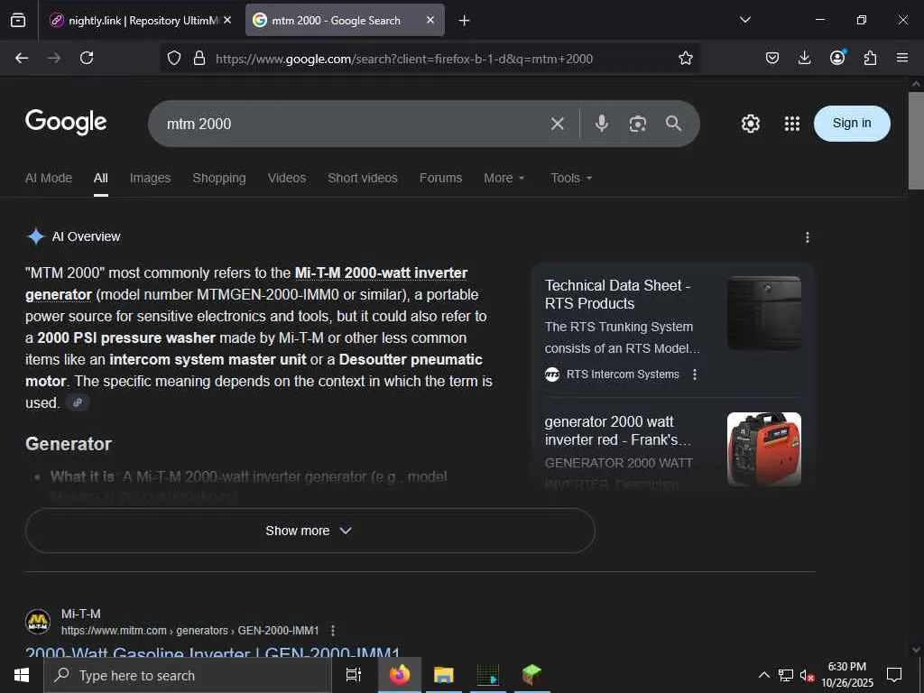Select the Videos search tab

286,178
